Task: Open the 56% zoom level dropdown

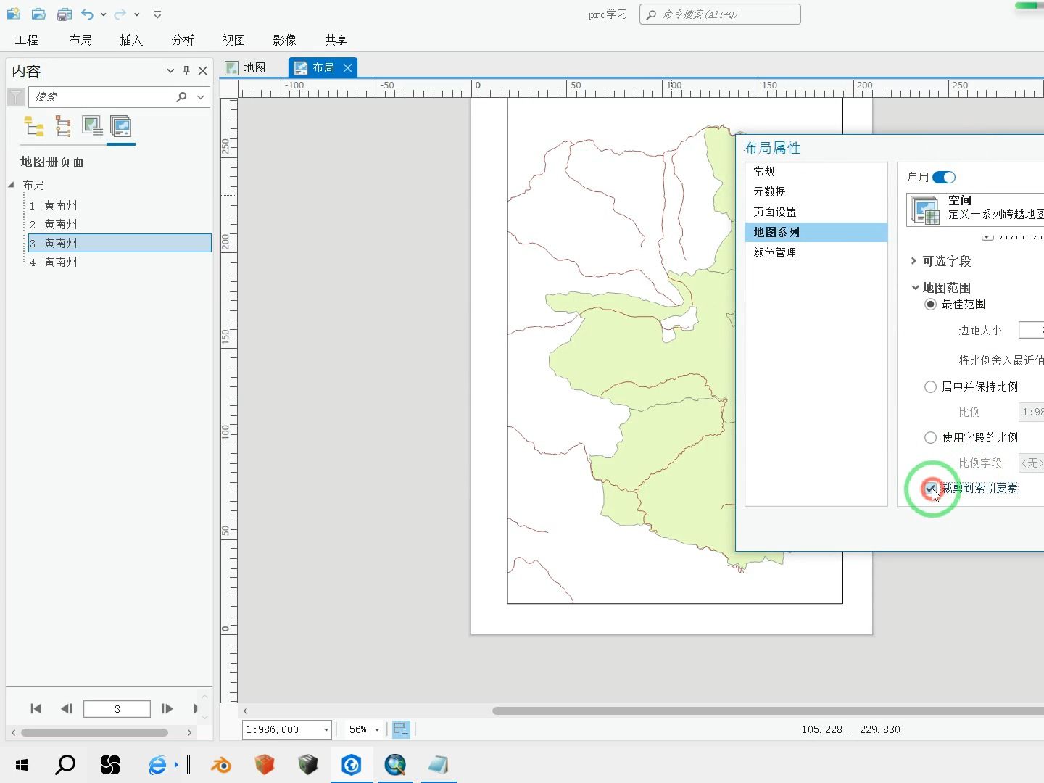Action: (377, 729)
